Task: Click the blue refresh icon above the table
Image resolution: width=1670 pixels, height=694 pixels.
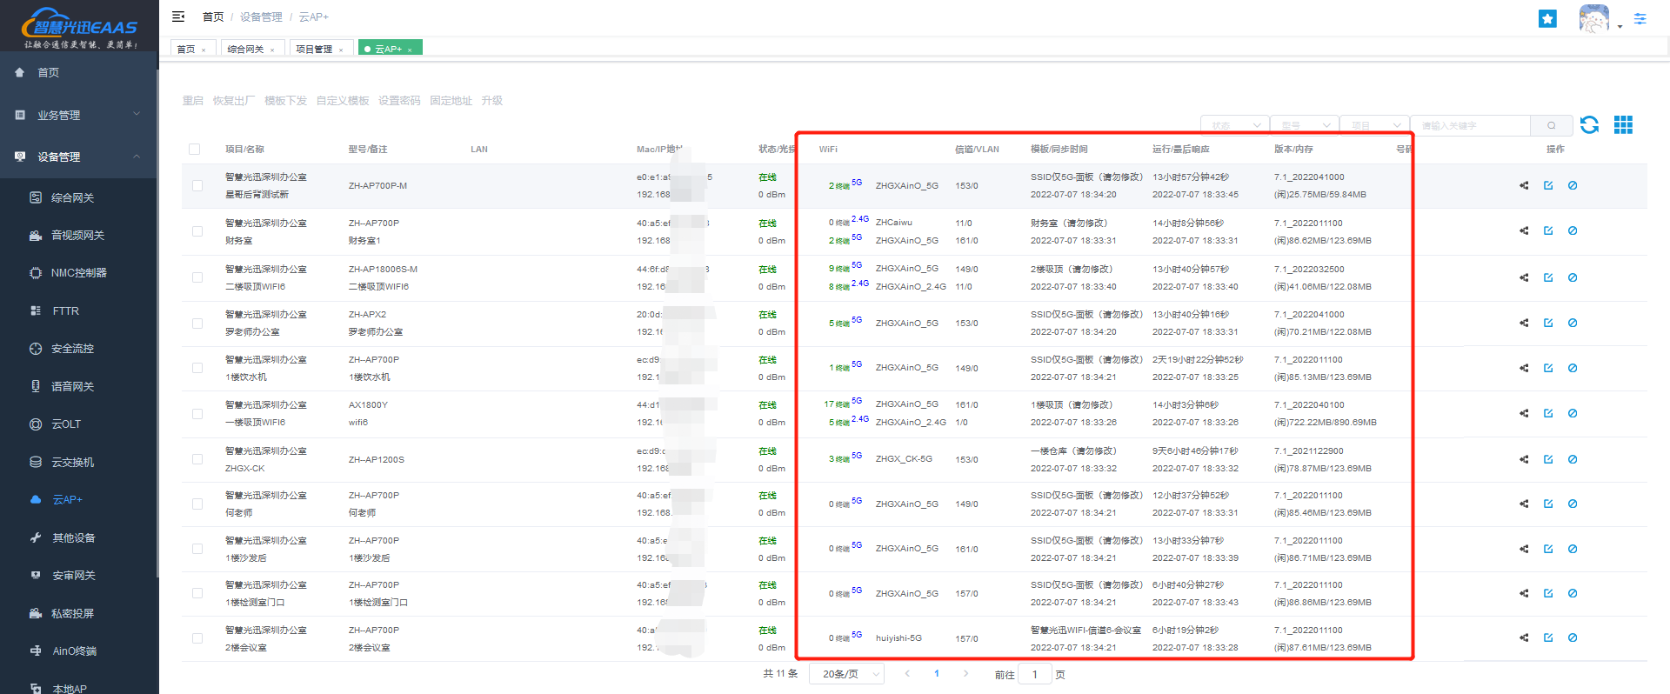Action: coord(1589,125)
